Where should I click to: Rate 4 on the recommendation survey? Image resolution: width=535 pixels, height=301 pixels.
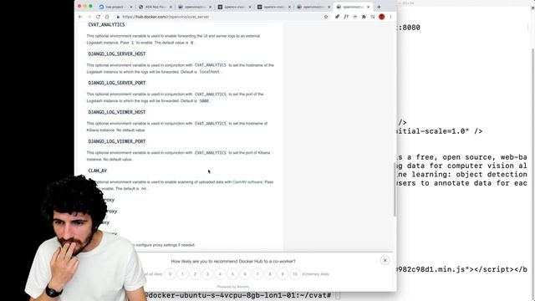point(220,274)
